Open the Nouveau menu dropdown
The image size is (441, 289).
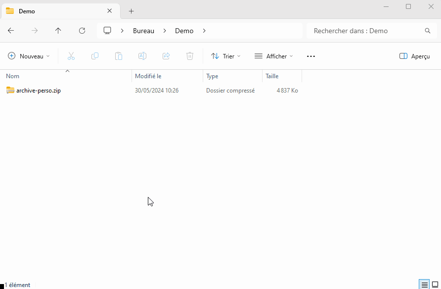(28, 56)
